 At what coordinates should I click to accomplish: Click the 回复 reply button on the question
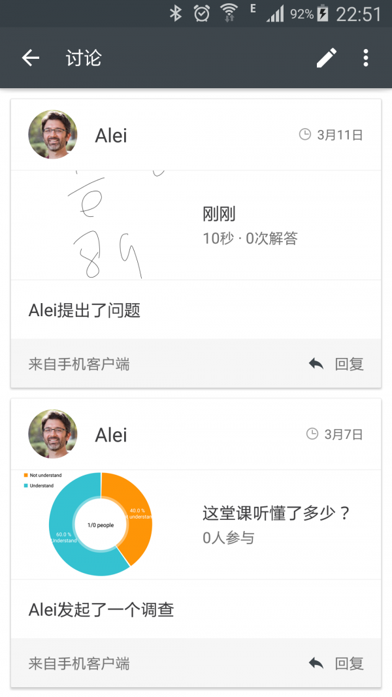coord(350,364)
